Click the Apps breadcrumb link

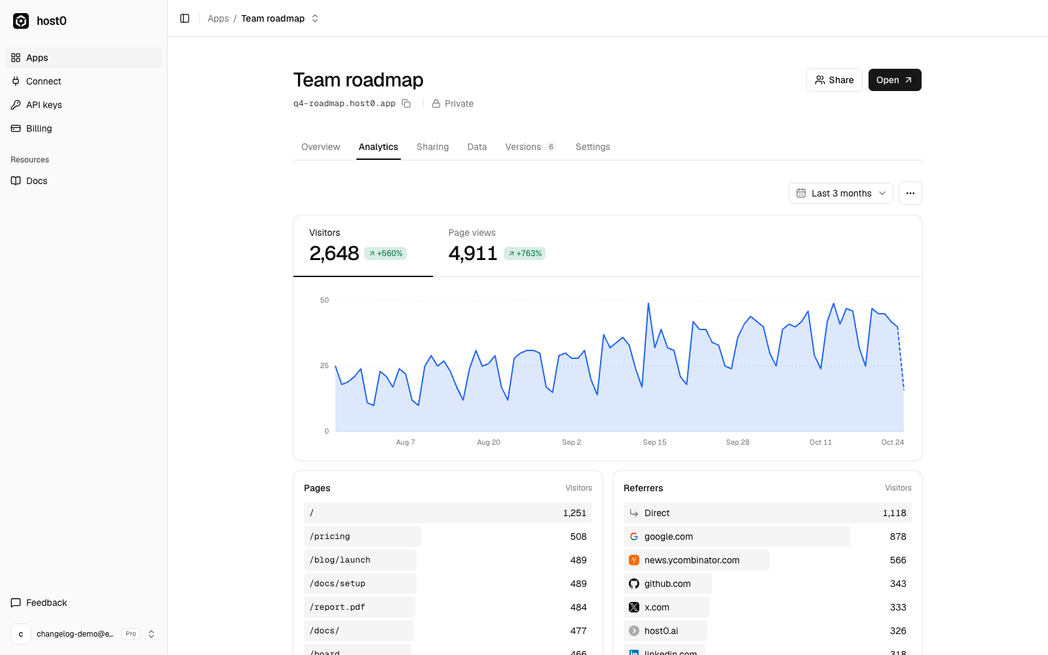pyautogui.click(x=218, y=18)
